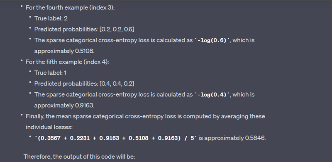Click the 'For the fourth example (index 3)' heading
Image resolution: width=332 pixels, height=162 pixels.
click(70, 7)
